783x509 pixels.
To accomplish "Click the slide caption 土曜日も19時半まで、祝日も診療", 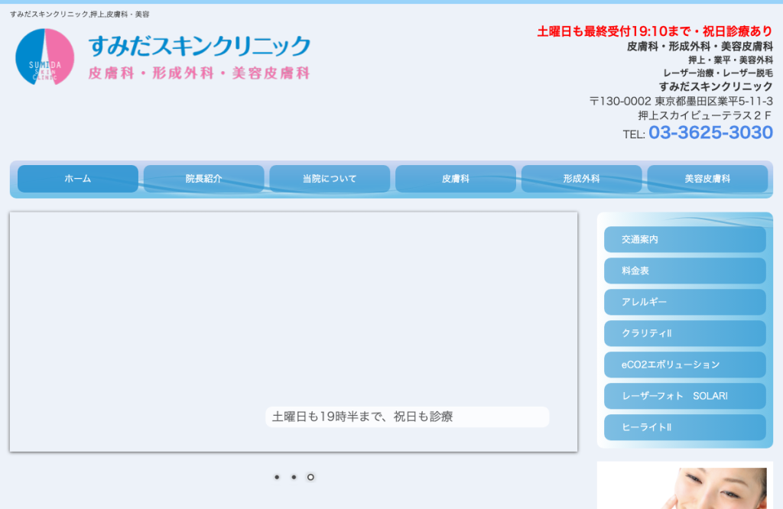I will click(362, 417).
